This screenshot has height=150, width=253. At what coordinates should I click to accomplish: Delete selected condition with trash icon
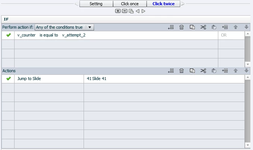click(181, 27)
